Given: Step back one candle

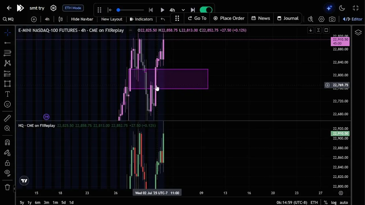Looking at the screenshot, I should (151, 10).
